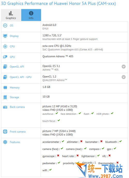Click the GPU card icon

click(5, 57)
